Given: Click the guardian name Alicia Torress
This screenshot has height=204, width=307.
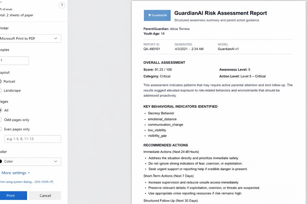Looking at the screenshot, I should [180, 29].
